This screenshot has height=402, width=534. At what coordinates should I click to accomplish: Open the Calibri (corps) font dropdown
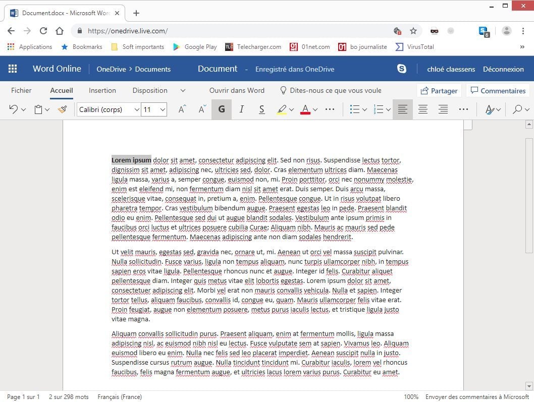pos(109,109)
